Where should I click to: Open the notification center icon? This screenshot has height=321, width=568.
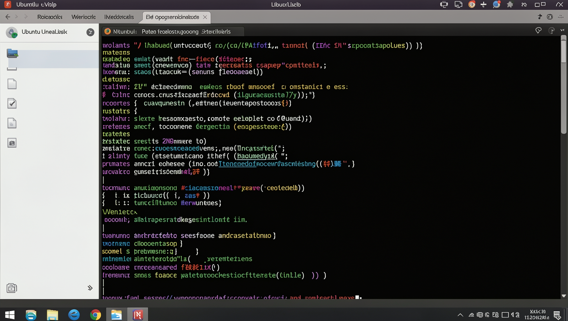pos(557,315)
